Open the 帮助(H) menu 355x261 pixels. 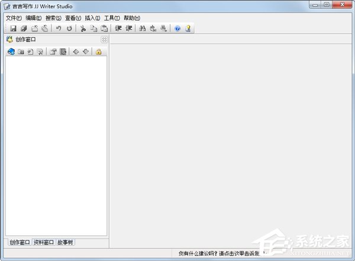pos(132,18)
